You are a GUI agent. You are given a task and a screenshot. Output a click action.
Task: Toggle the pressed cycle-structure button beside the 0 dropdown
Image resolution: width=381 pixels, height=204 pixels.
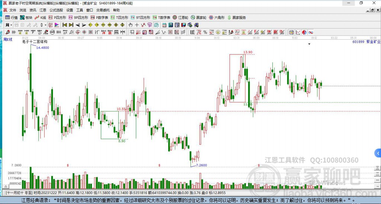(50, 25)
